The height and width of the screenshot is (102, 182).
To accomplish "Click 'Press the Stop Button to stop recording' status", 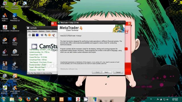I will 40,73.
